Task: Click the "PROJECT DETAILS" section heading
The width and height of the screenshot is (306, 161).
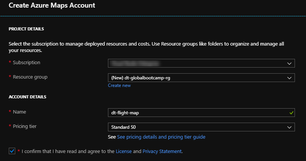Action: click(x=26, y=29)
